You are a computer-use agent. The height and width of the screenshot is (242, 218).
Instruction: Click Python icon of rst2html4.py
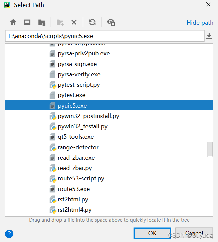point(53,210)
